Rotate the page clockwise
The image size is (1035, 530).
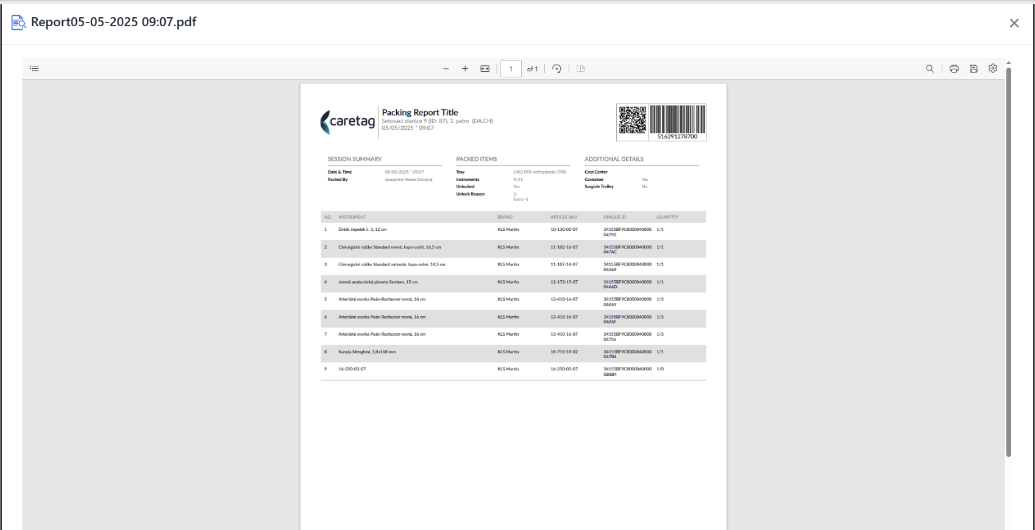557,69
